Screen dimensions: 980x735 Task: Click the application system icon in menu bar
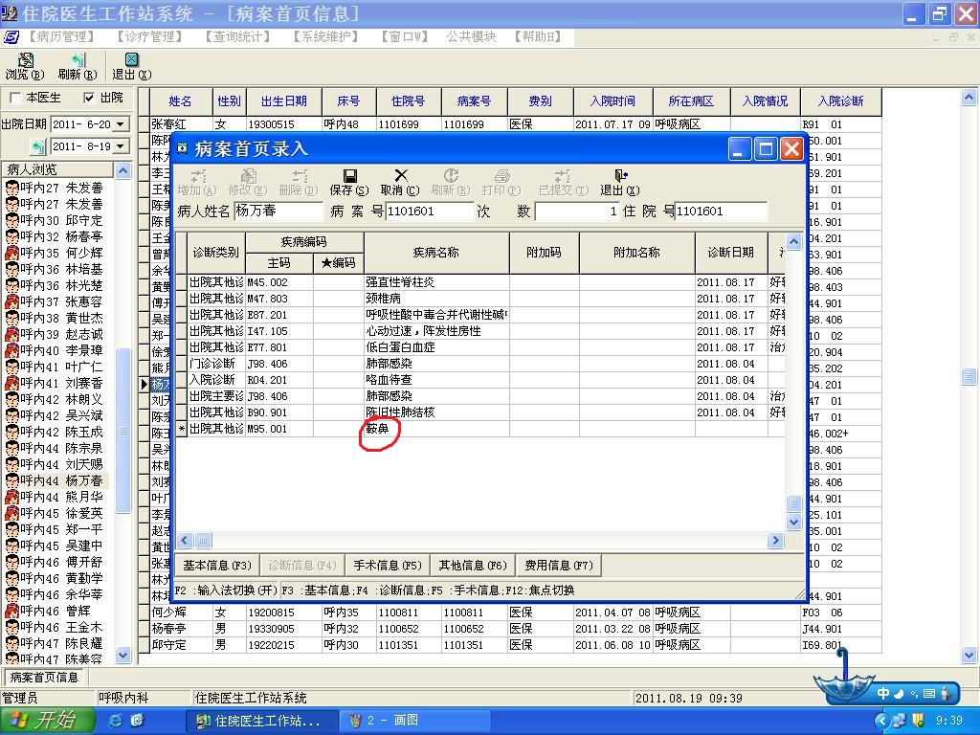11,37
